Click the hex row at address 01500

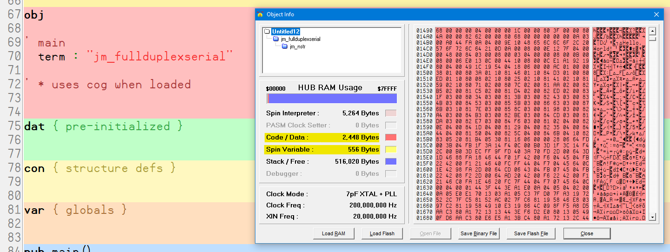[512, 73]
